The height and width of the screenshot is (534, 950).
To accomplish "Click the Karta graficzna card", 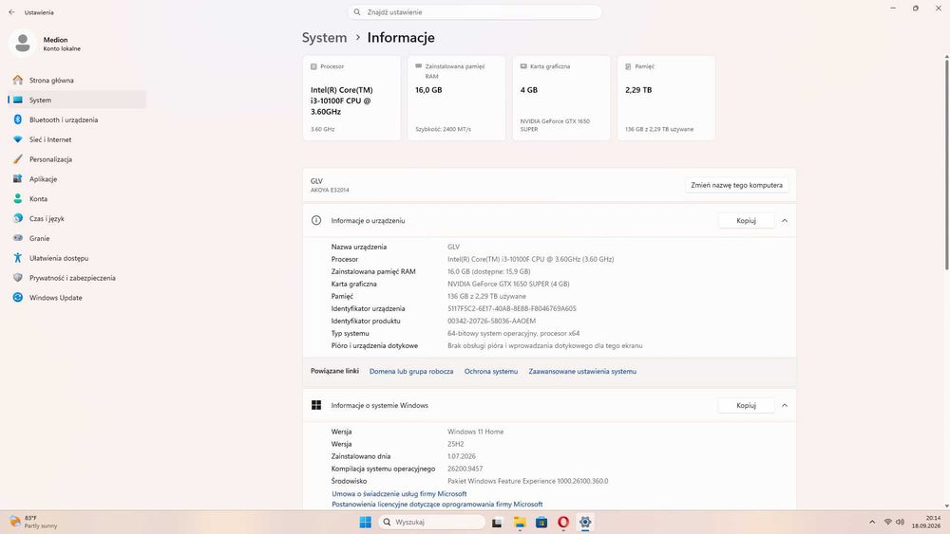I will [561, 98].
